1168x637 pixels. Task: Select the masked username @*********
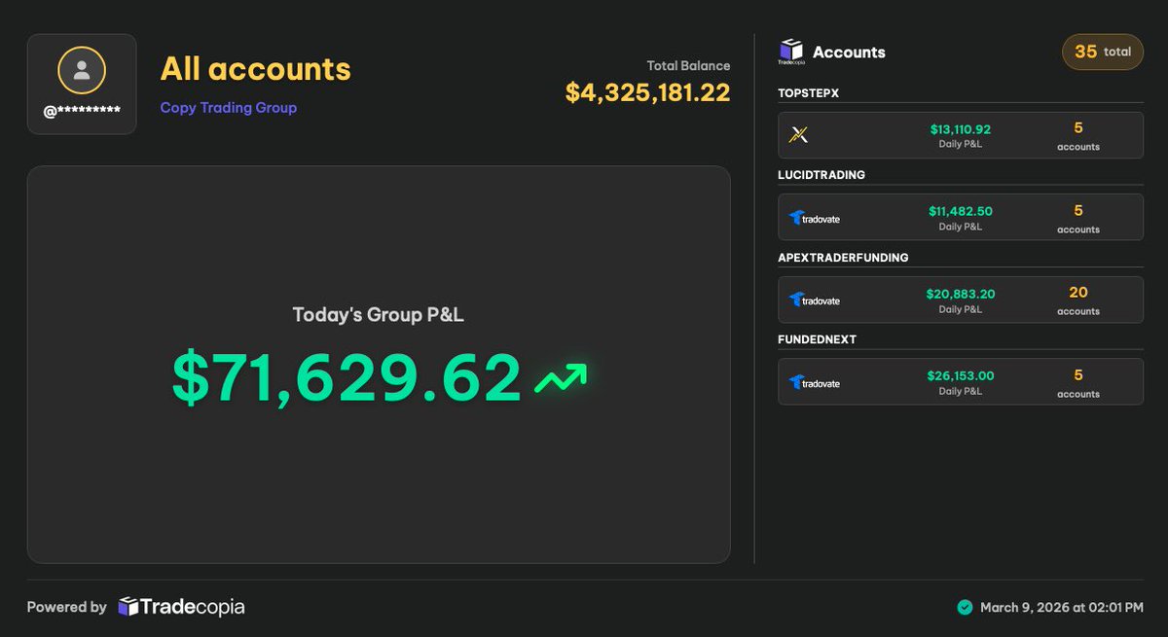point(82,112)
